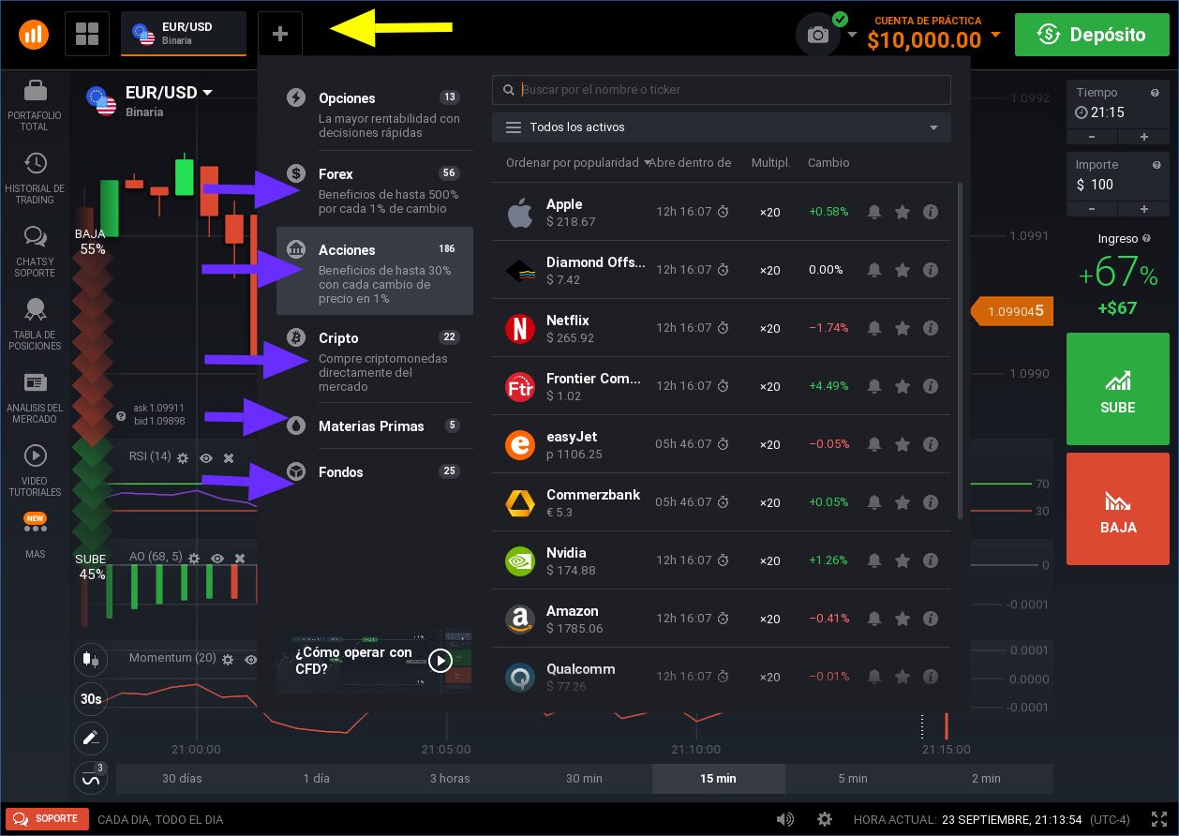Decrease Importe with minus button
The height and width of the screenshot is (836, 1179).
point(1092,209)
